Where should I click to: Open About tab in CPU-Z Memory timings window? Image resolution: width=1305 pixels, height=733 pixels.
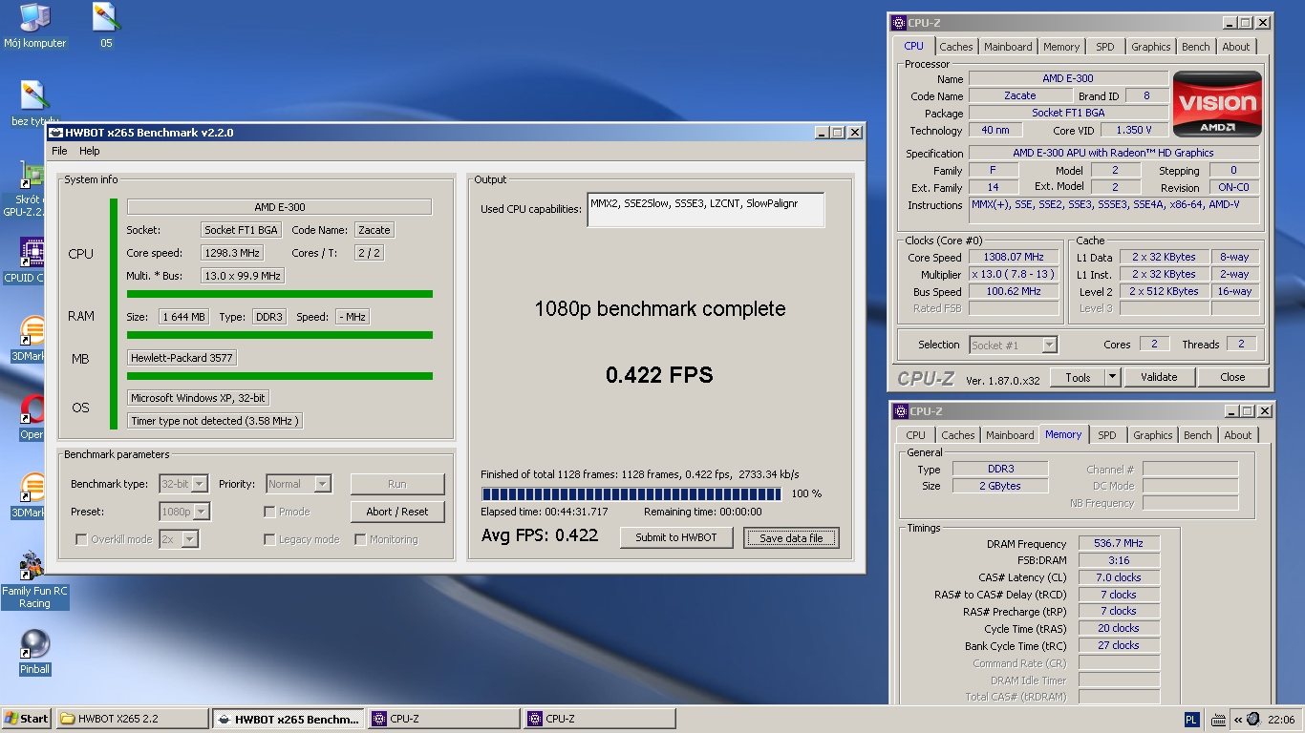click(1237, 435)
